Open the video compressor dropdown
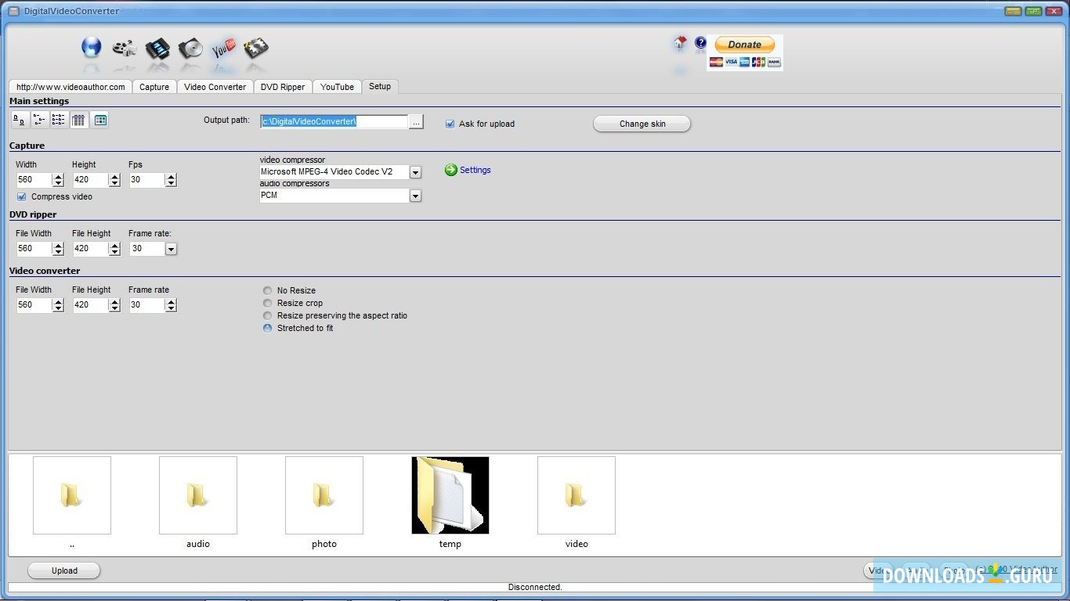 click(x=415, y=171)
